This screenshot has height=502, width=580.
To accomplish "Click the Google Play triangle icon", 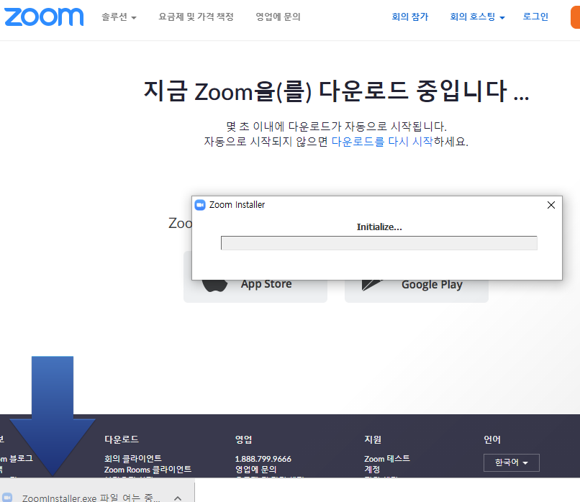I will click(x=372, y=285).
